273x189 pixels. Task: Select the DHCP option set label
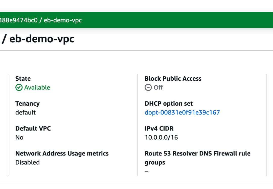point(169,104)
